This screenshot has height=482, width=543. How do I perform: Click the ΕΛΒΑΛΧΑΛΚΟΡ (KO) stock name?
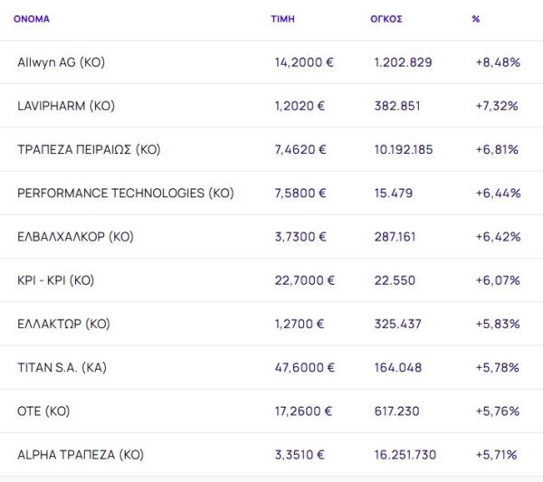tap(76, 237)
